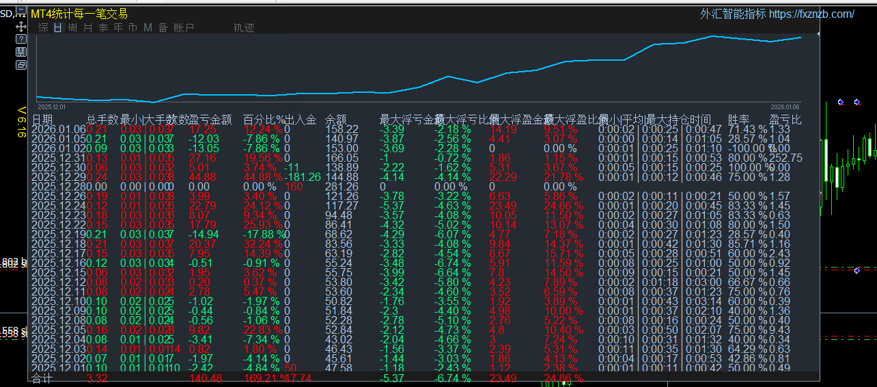
Task: Open the 币 currency tab
Action: tap(133, 28)
